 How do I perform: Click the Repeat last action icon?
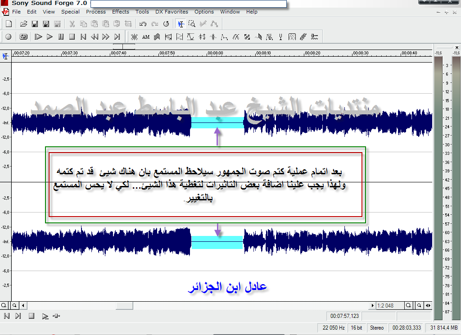pyautogui.click(x=166, y=24)
